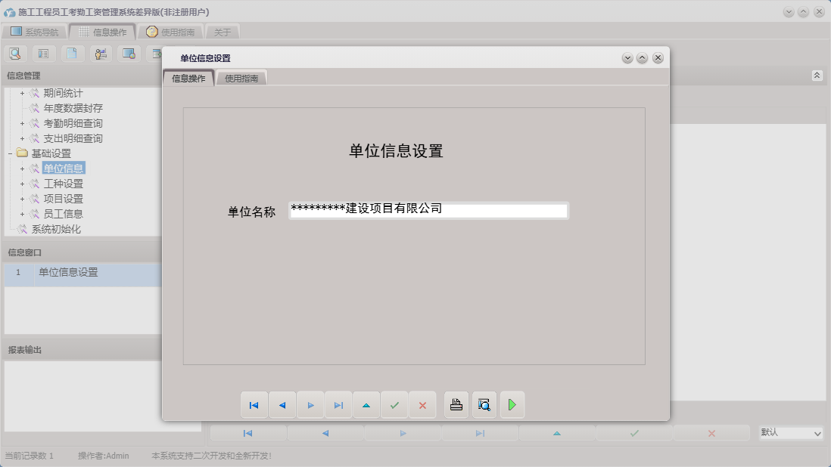Click inside the 单位名称 text field

[x=428, y=211]
